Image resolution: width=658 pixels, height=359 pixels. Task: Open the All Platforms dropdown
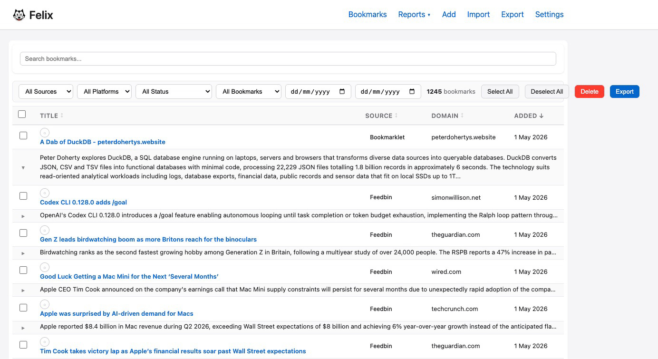click(104, 91)
